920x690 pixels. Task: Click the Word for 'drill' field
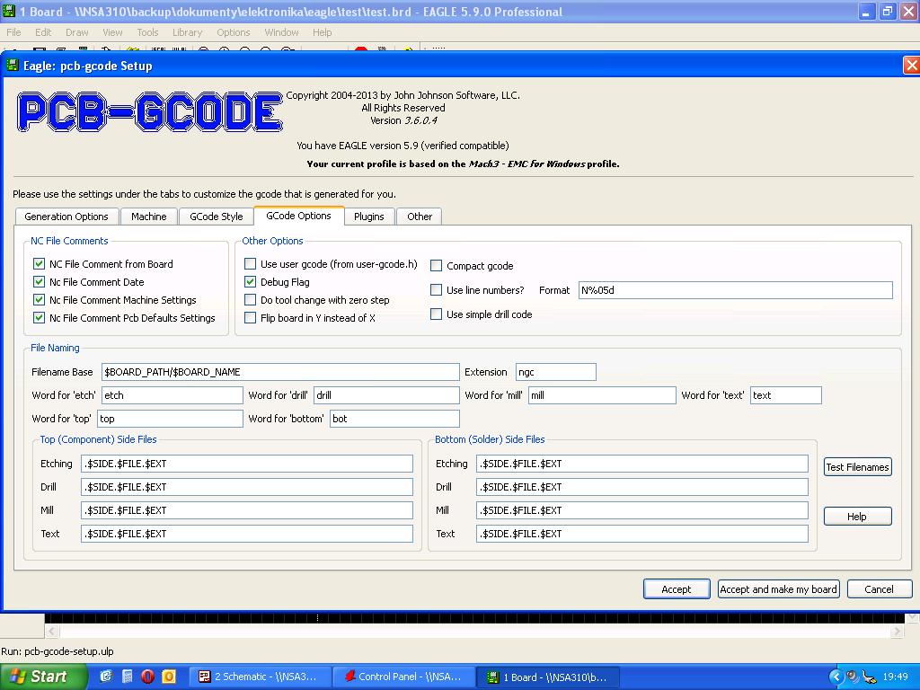click(386, 395)
